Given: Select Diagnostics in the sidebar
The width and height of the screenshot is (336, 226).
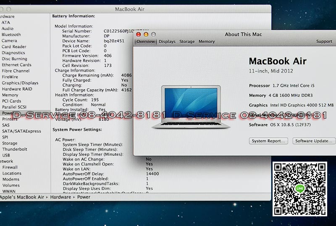Looking at the screenshot, I should click(x=13, y=53).
